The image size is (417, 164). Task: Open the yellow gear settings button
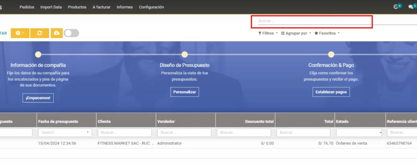point(20,33)
